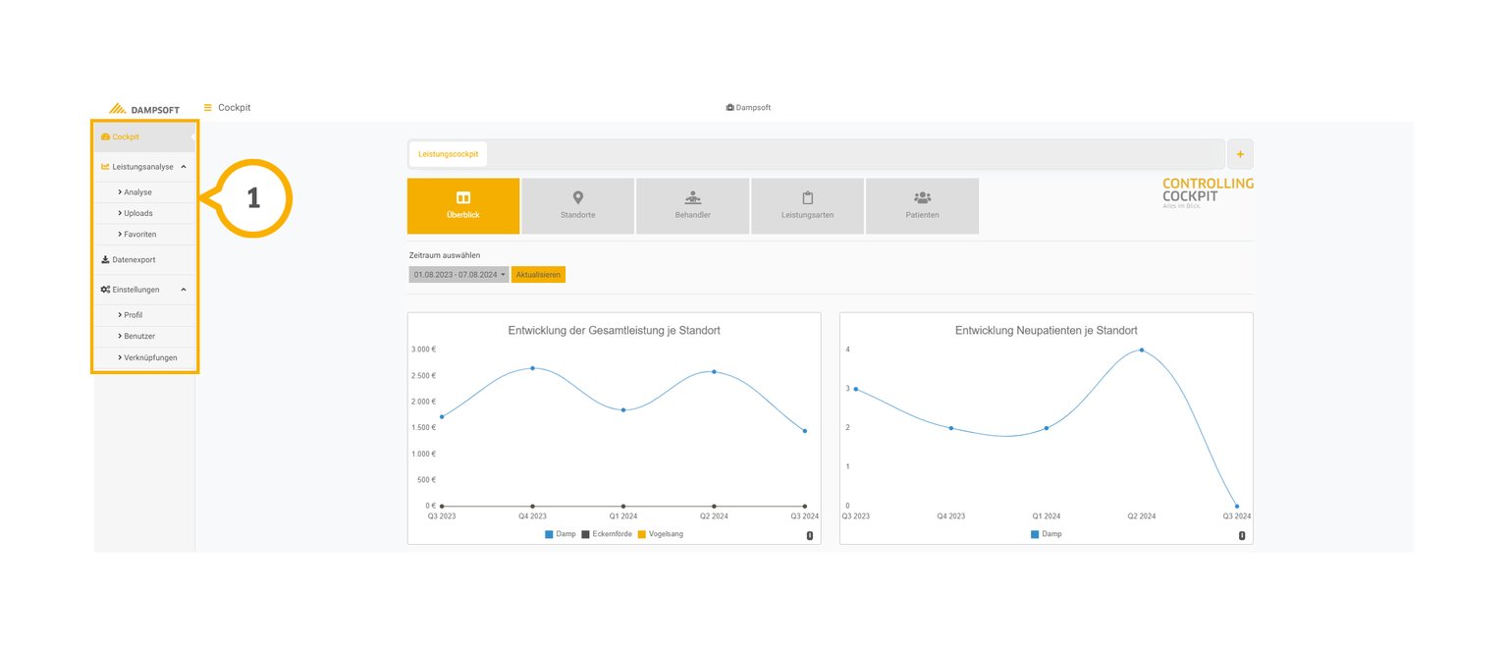Toggle Damp legend swatch in Neupatienten chart
The height and width of the screenshot is (647, 1508).
[x=1035, y=534]
